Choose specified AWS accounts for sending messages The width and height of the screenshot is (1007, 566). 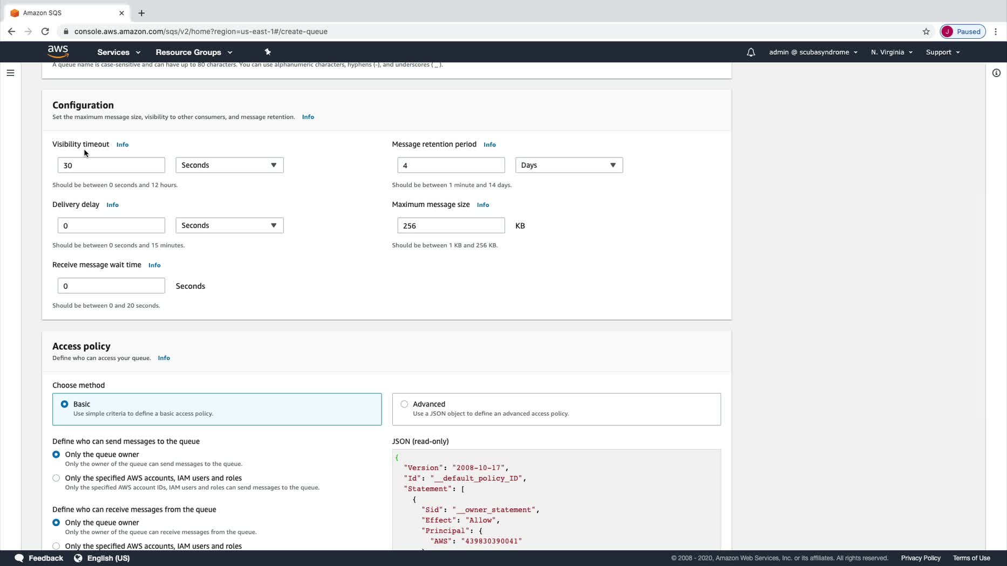pyautogui.click(x=56, y=478)
